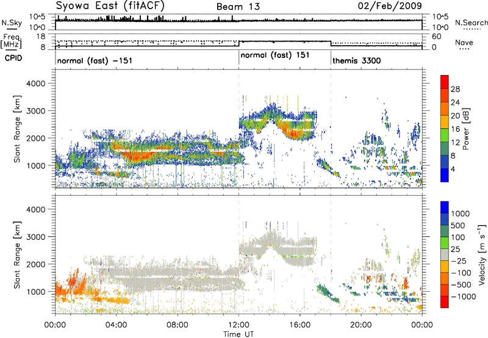Click the green descending streak in velocity panel near 18:00
The image size is (488, 338).
[328, 293]
